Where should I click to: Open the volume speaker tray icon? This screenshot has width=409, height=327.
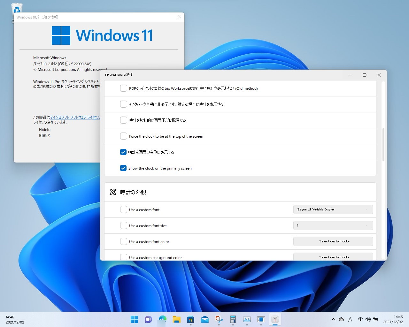(368, 319)
